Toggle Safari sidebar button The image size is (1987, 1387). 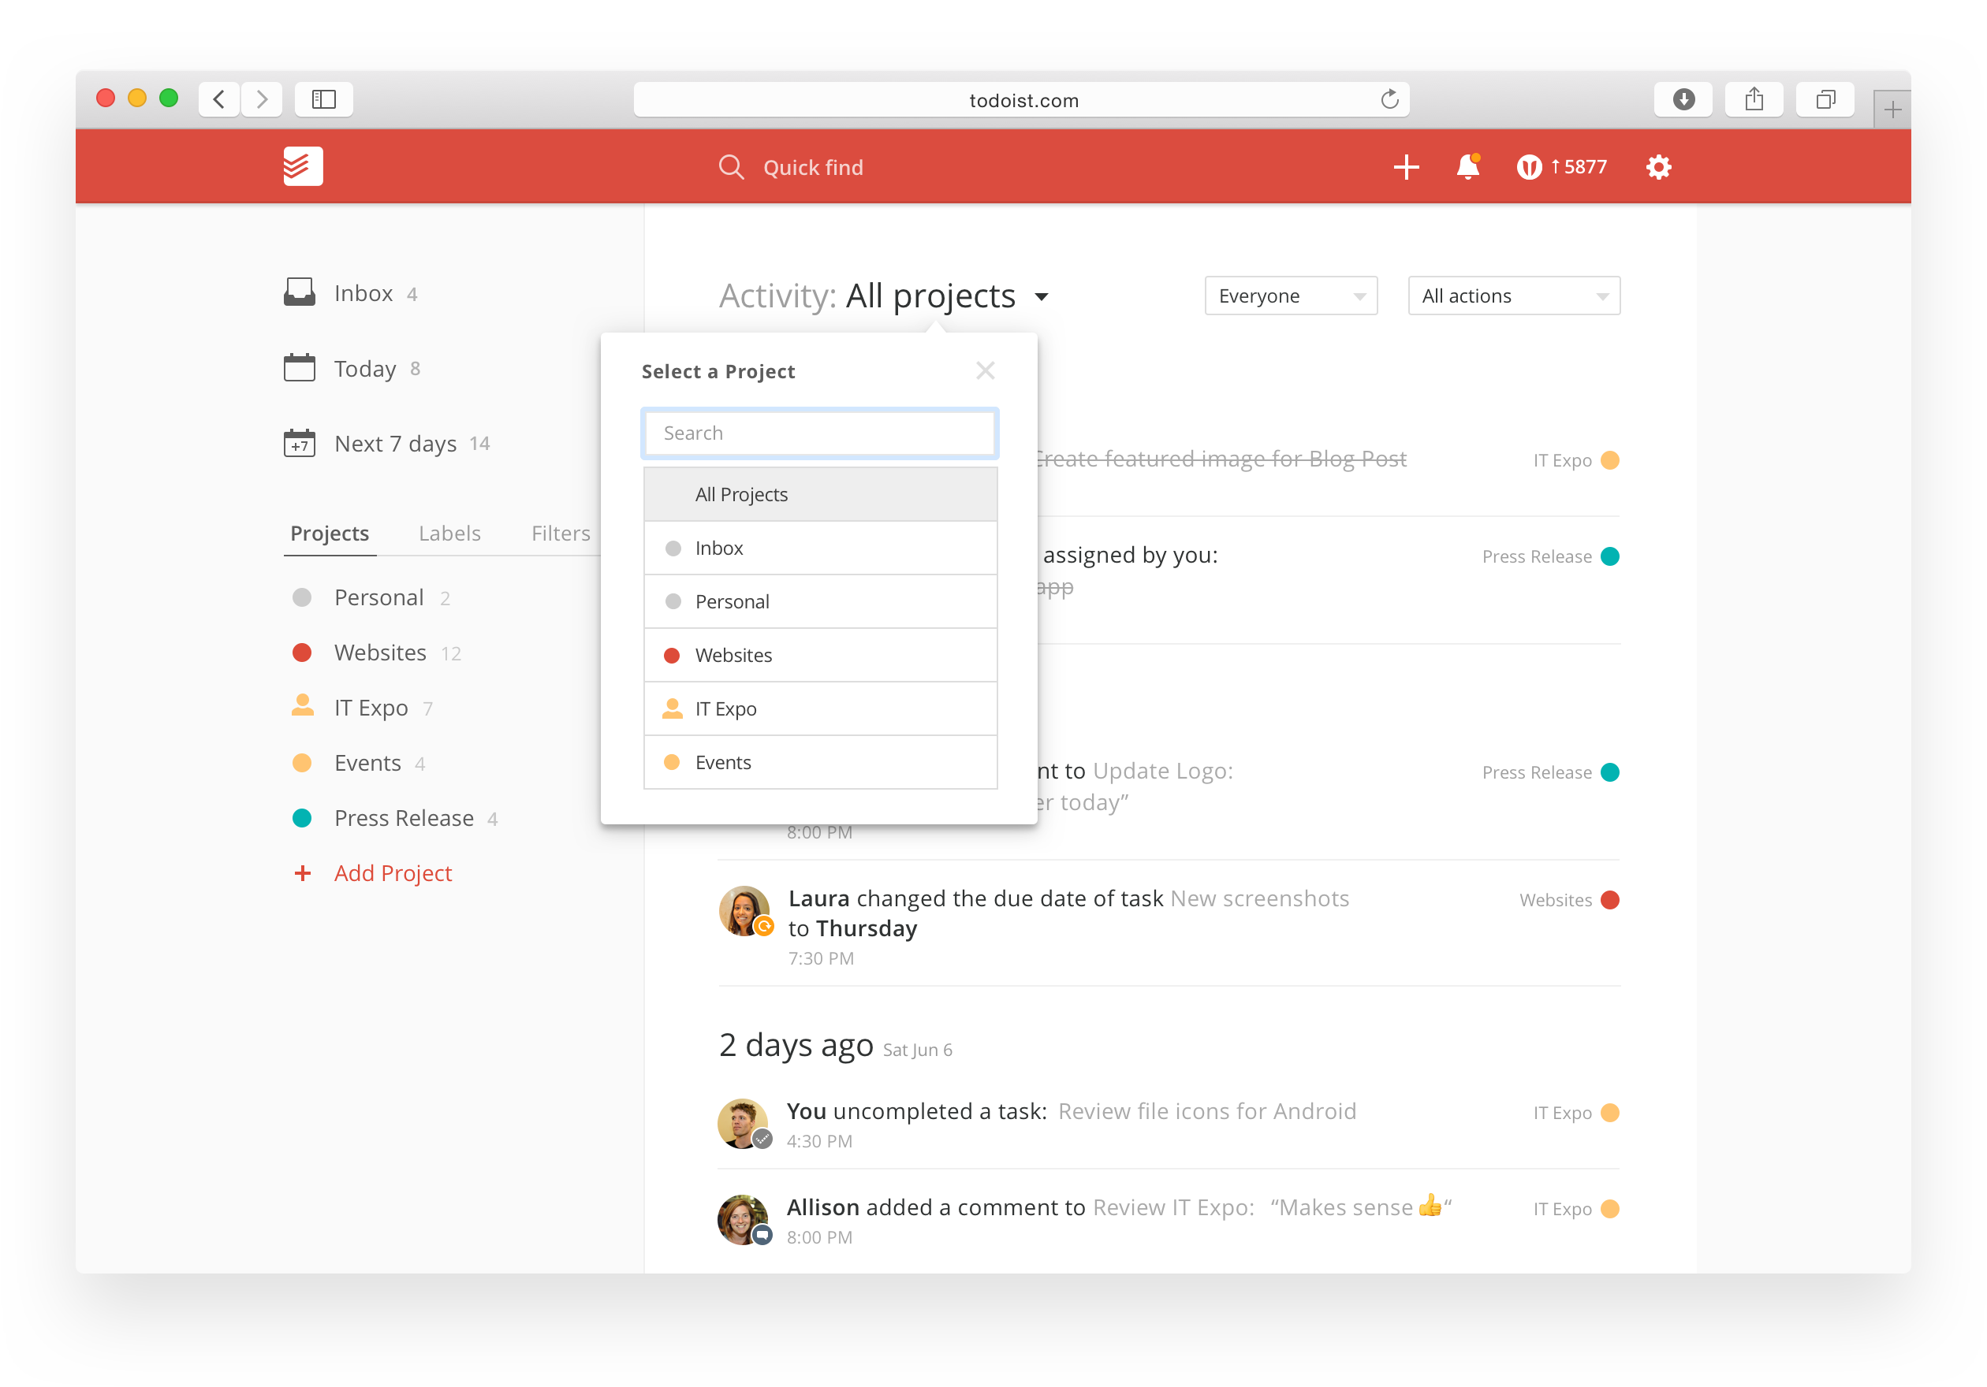click(323, 99)
